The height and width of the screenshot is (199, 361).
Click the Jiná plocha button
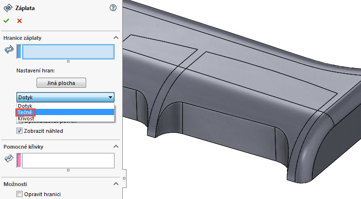(x=61, y=83)
